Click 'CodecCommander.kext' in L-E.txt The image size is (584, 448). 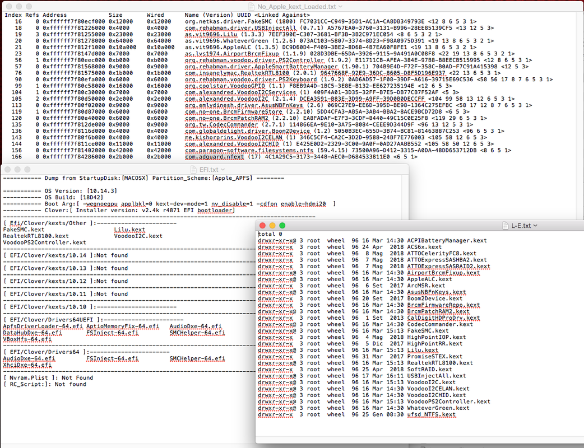(x=440, y=324)
